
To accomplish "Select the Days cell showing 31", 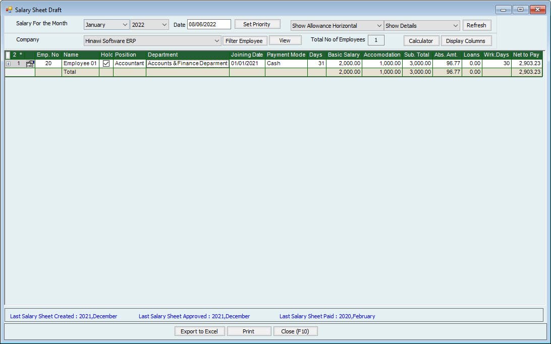I will pyautogui.click(x=316, y=64).
